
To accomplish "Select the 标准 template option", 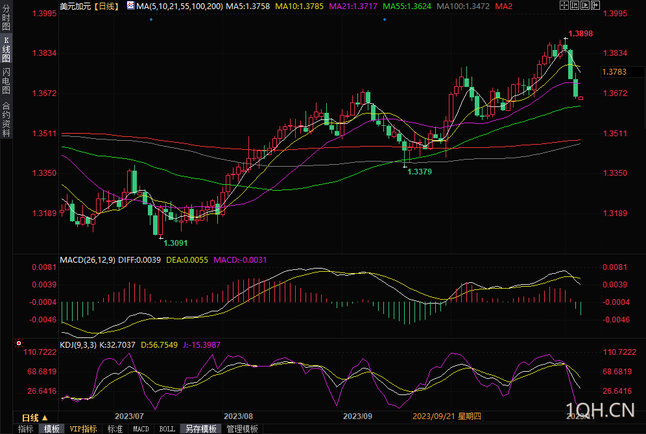I will pyautogui.click(x=115, y=429).
